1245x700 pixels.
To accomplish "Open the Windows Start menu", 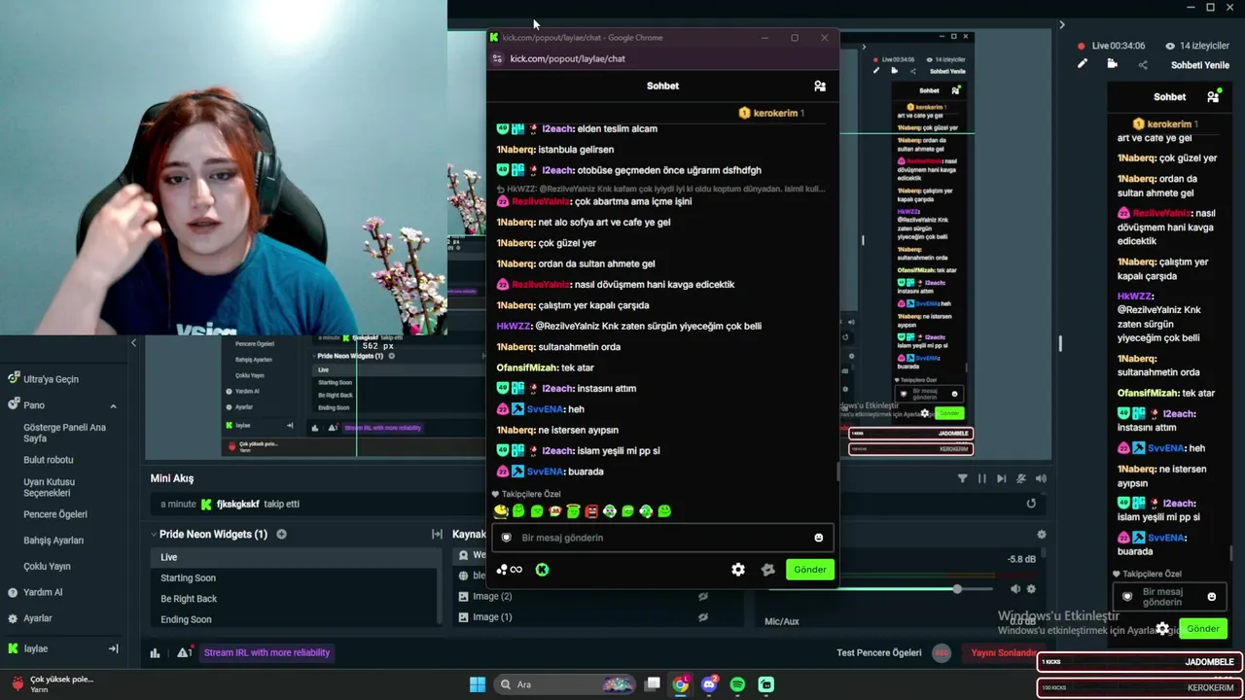I will coord(478,684).
